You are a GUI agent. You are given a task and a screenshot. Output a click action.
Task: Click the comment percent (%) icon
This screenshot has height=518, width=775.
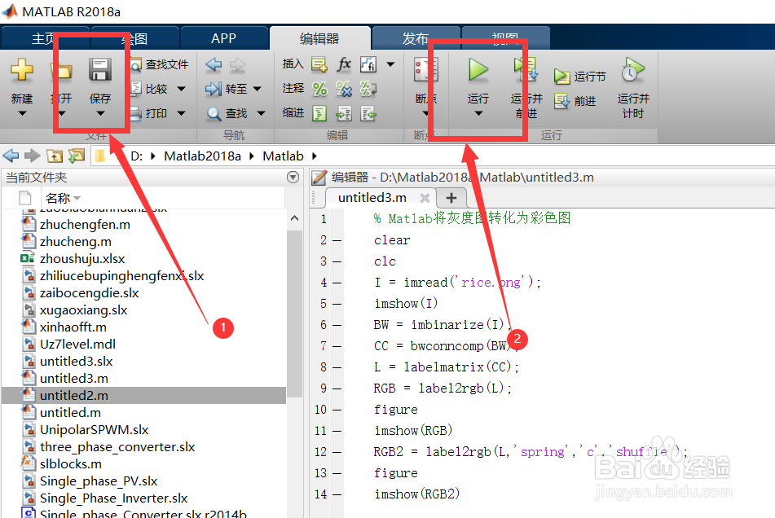[x=319, y=89]
